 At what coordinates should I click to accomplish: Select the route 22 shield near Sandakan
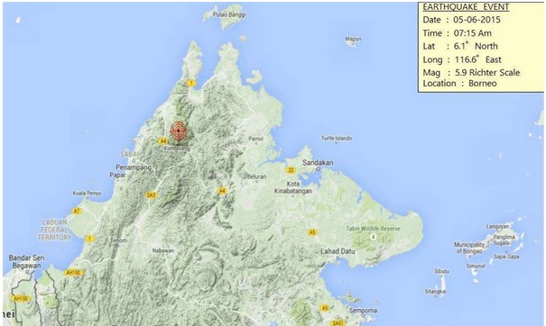coord(292,170)
